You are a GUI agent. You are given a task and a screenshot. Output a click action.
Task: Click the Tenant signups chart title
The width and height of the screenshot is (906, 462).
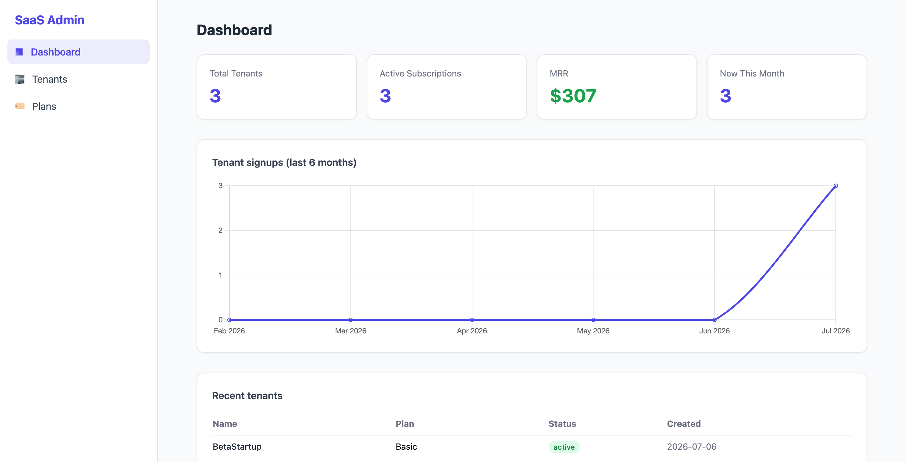[284, 163]
